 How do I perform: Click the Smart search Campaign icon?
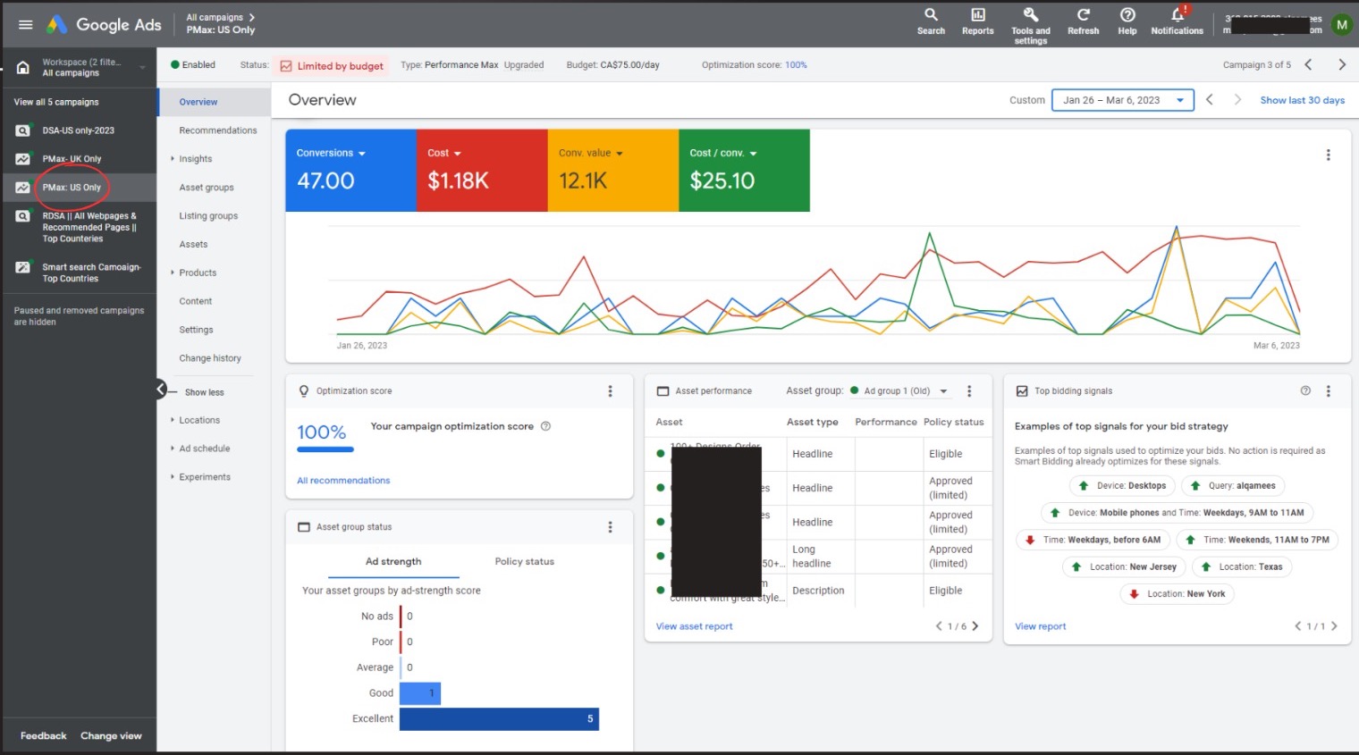23,267
